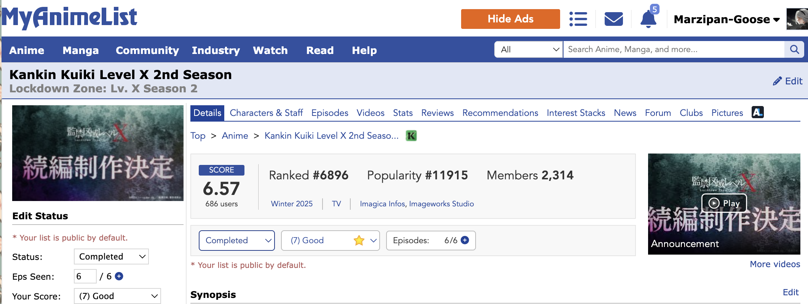Expand the Completed status dropdown in score panel
This screenshot has height=304, width=808.
click(236, 241)
